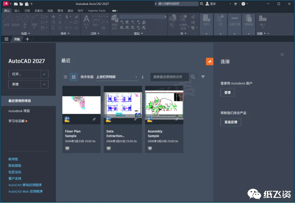
Task: Select the Line (直线) draw tool
Action: [x=6, y=21]
